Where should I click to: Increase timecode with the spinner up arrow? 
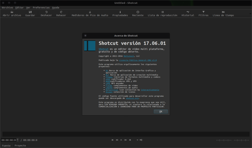(x=18, y=139)
